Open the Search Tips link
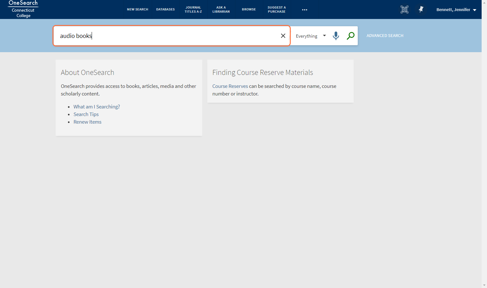The width and height of the screenshot is (487, 288). 86,114
